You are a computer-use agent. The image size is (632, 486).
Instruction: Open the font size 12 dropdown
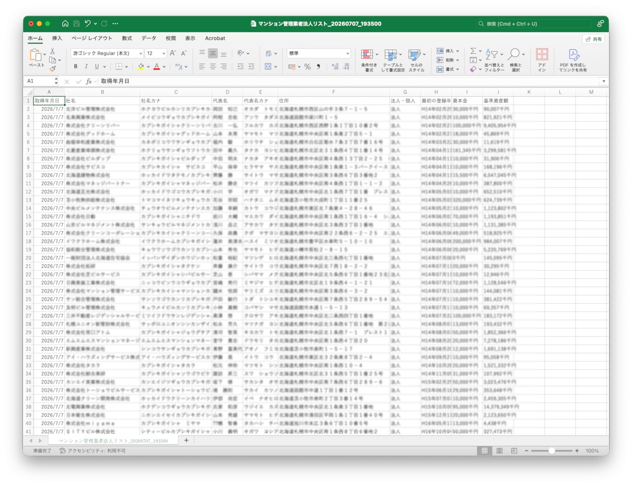(156, 53)
